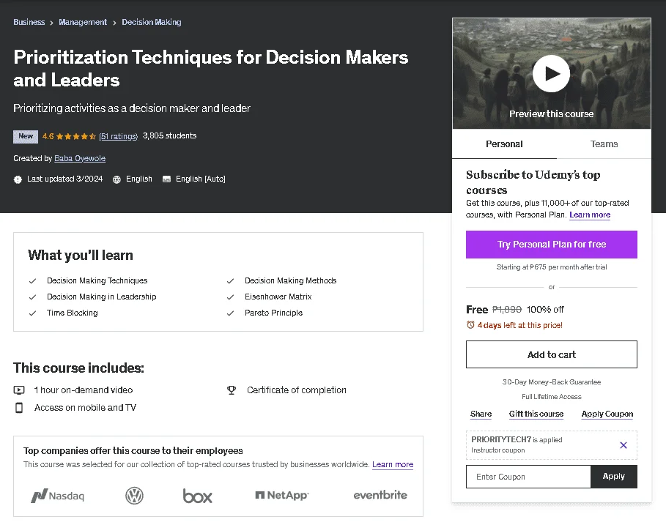Click the Eventbrite logo

click(380, 495)
